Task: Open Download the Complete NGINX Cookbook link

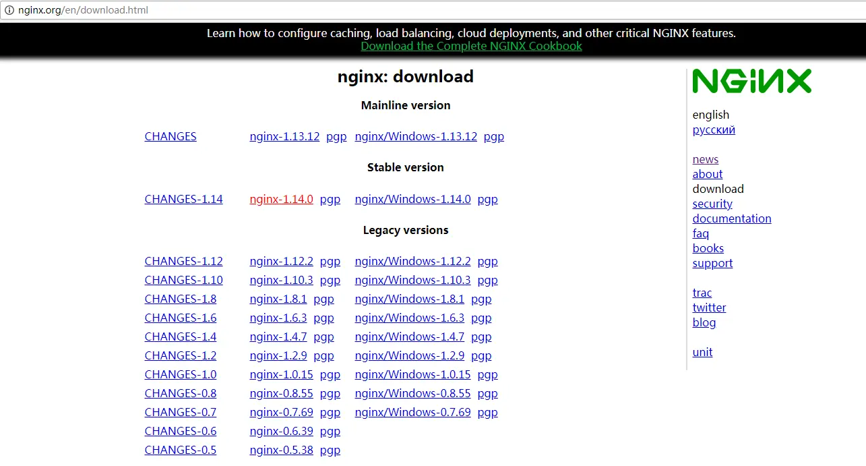Action: 471,46
